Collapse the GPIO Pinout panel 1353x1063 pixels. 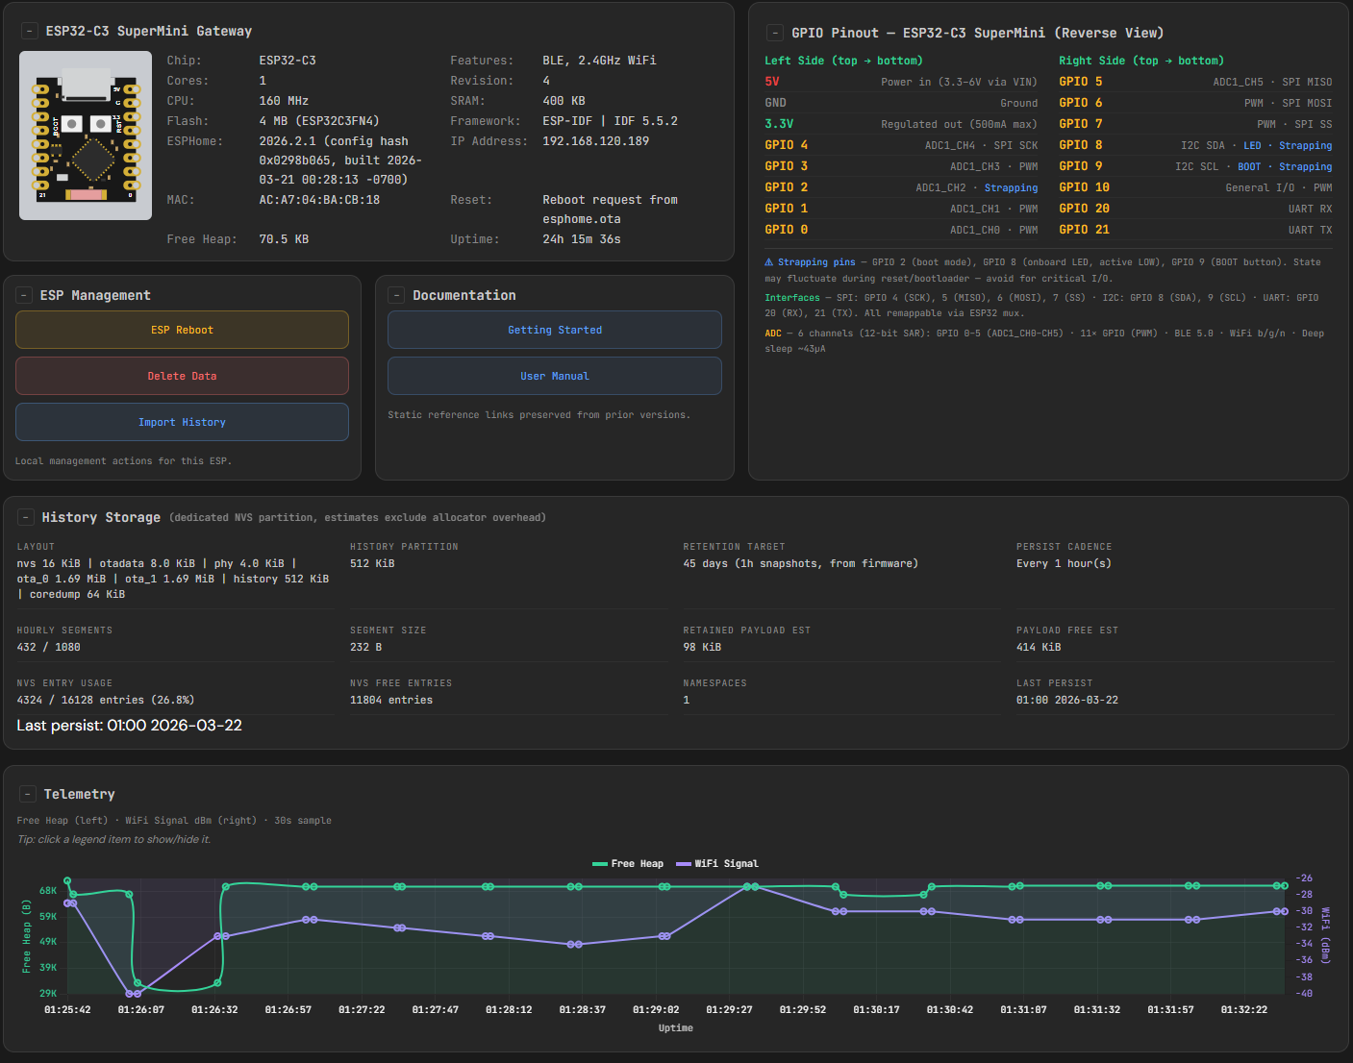pyautogui.click(x=774, y=34)
